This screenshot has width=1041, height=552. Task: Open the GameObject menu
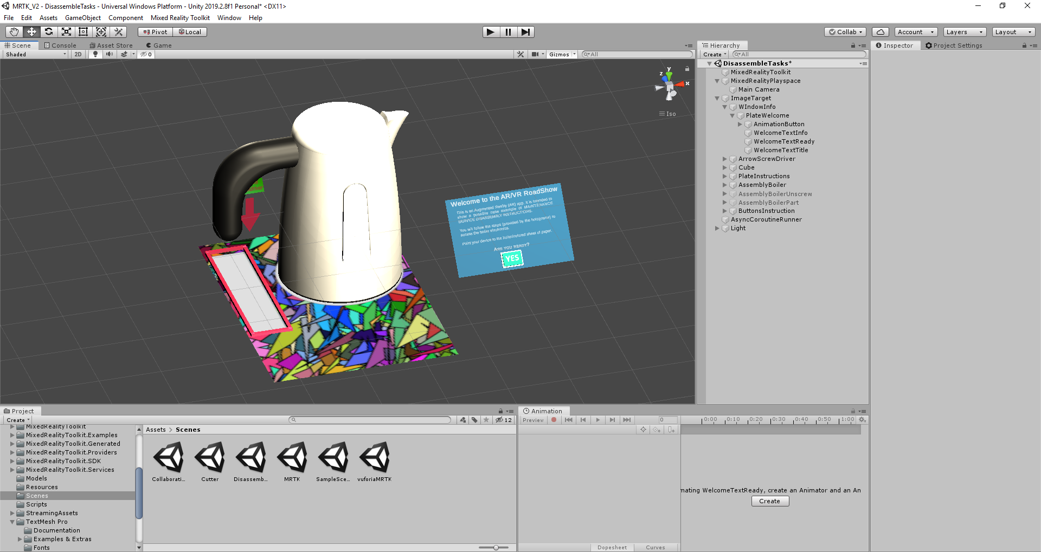tap(83, 18)
